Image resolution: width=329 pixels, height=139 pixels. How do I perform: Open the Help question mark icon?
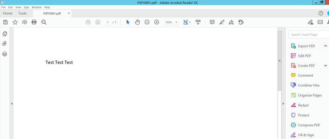[320, 14]
